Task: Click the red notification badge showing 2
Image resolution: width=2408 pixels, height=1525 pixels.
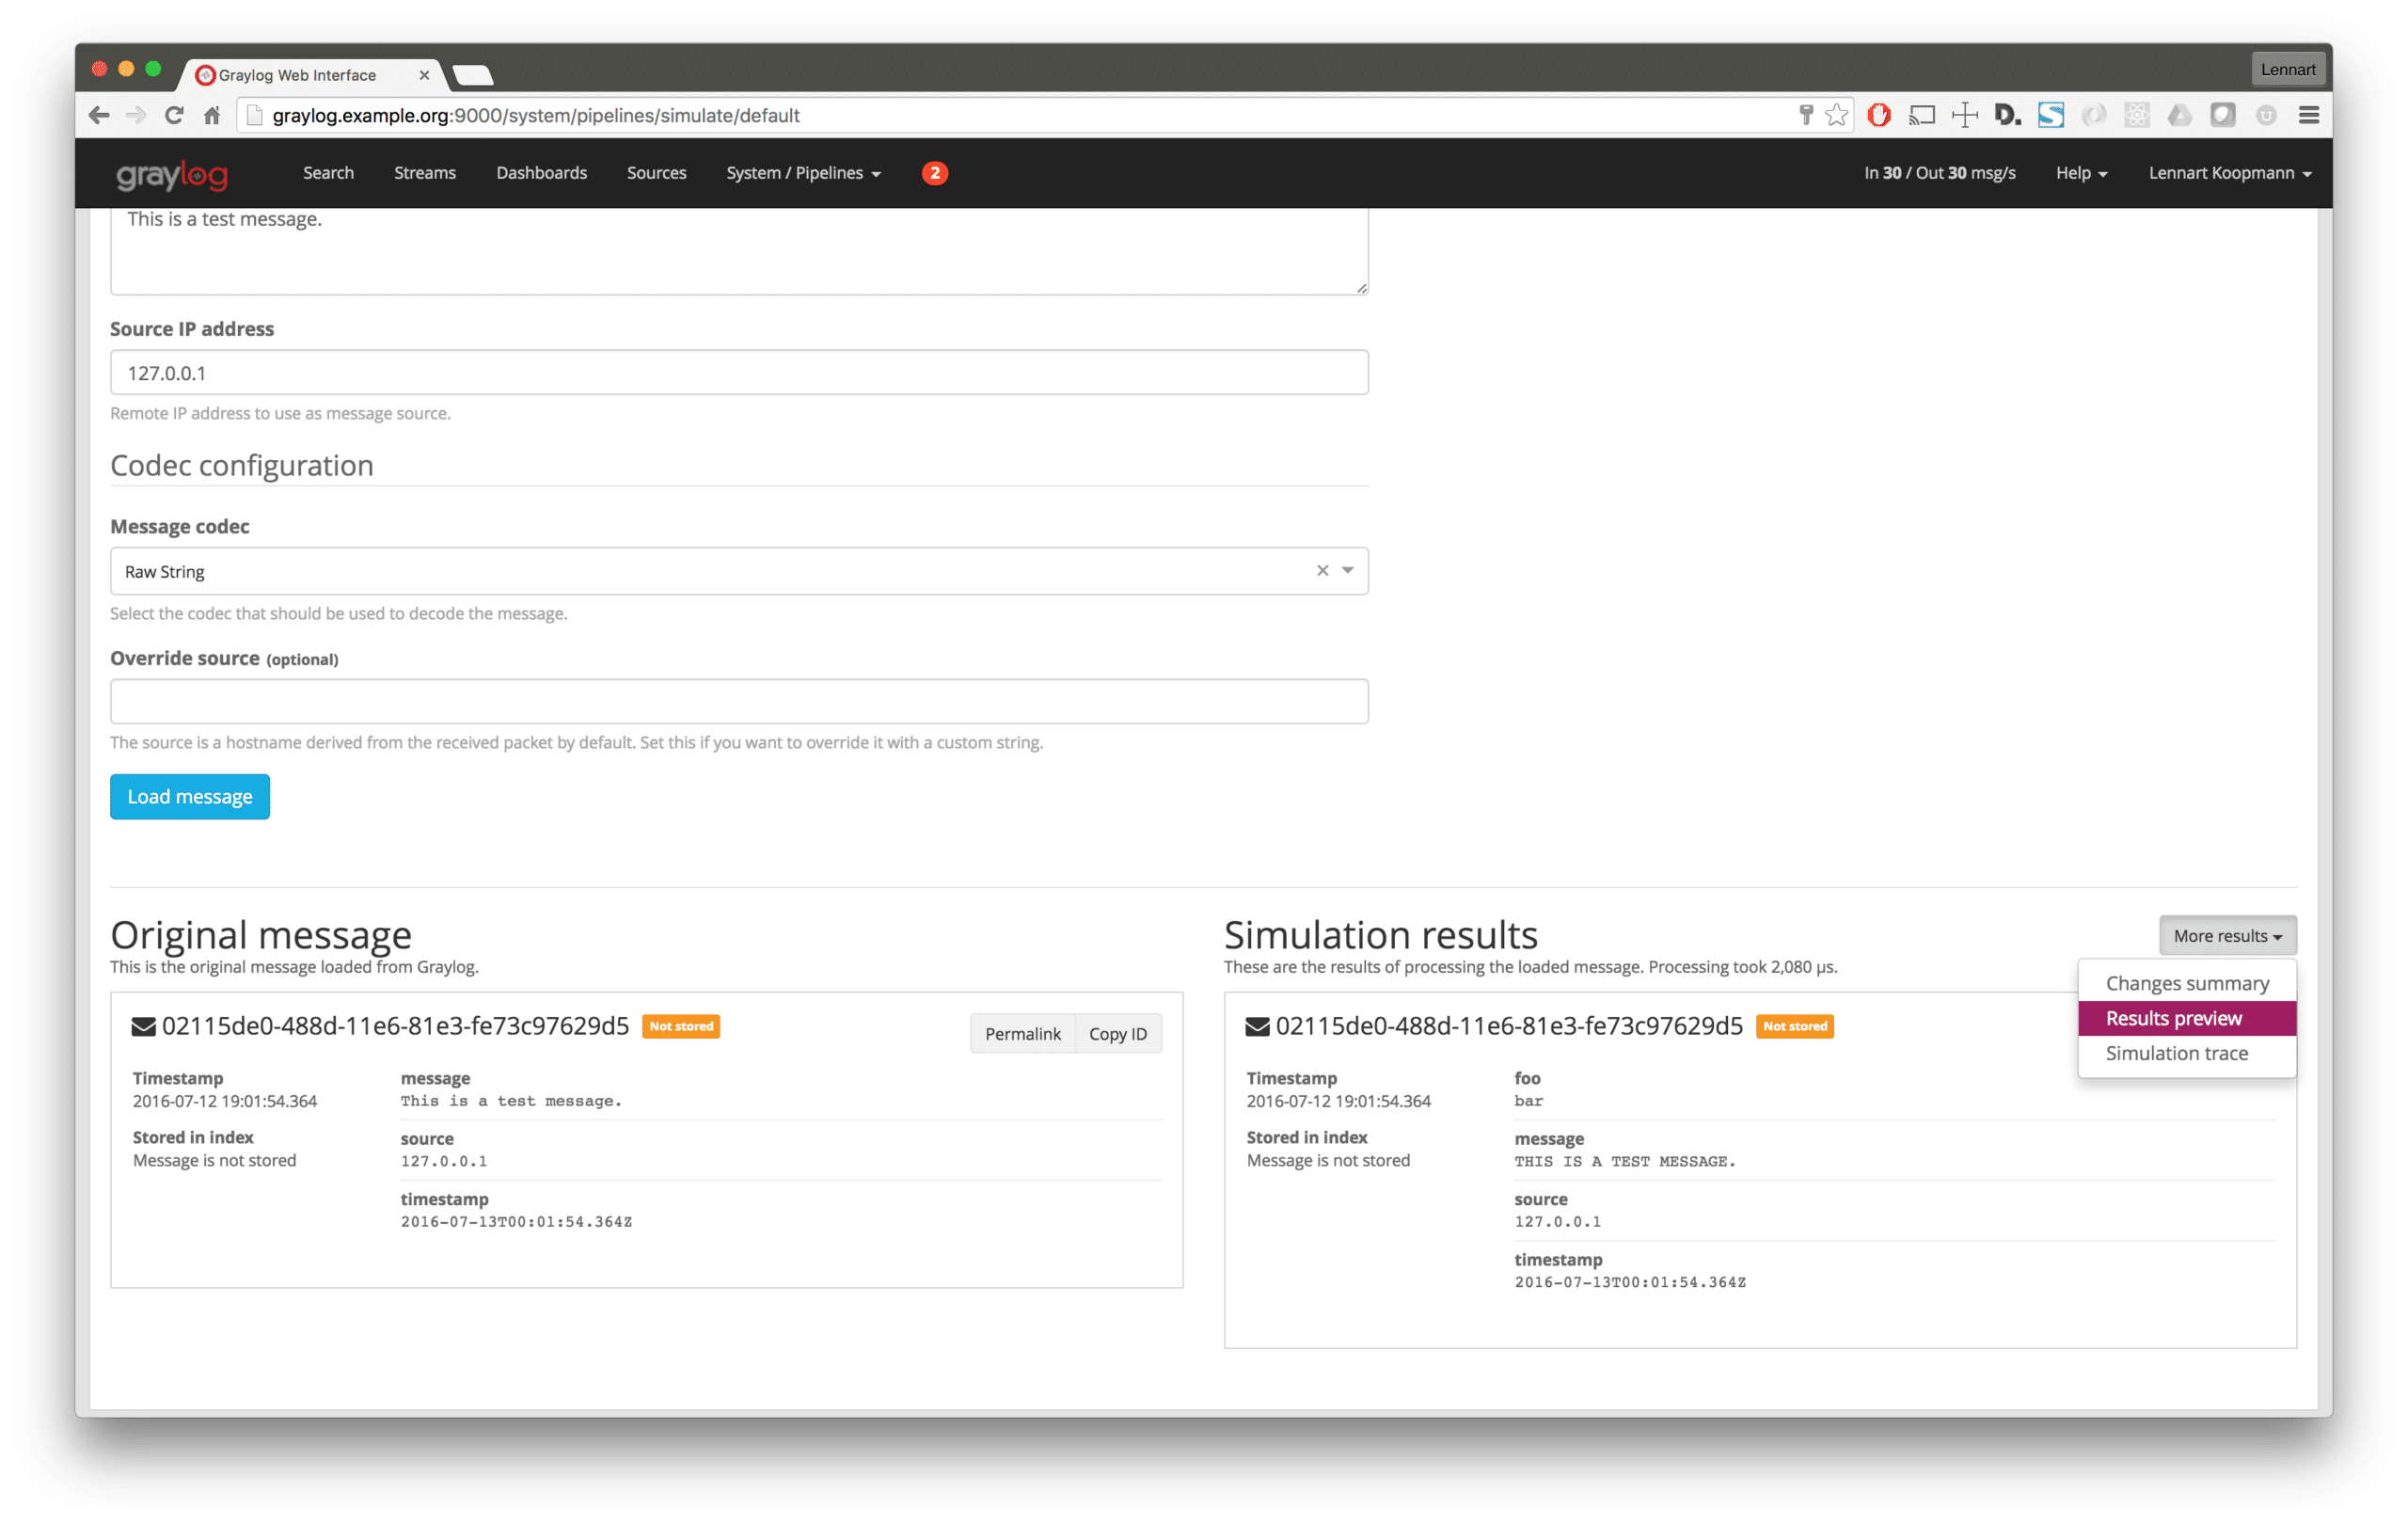Action: pyautogui.click(x=934, y=173)
